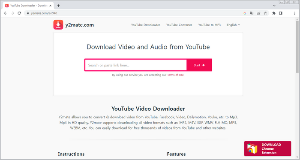Click Download Chrome Extension banner
Image resolution: width=300 pixels, height=160 pixels.
click(x=267, y=148)
